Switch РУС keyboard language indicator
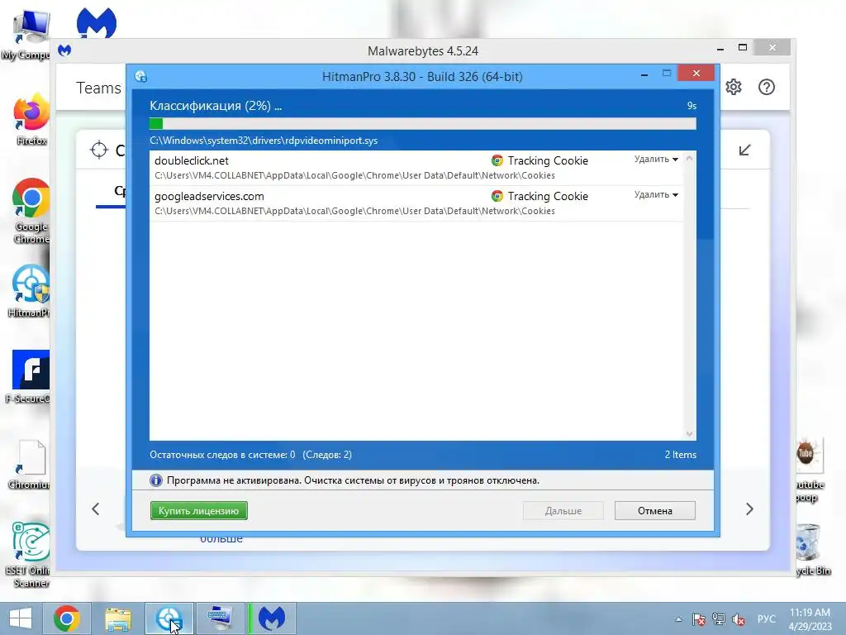 pos(766,619)
